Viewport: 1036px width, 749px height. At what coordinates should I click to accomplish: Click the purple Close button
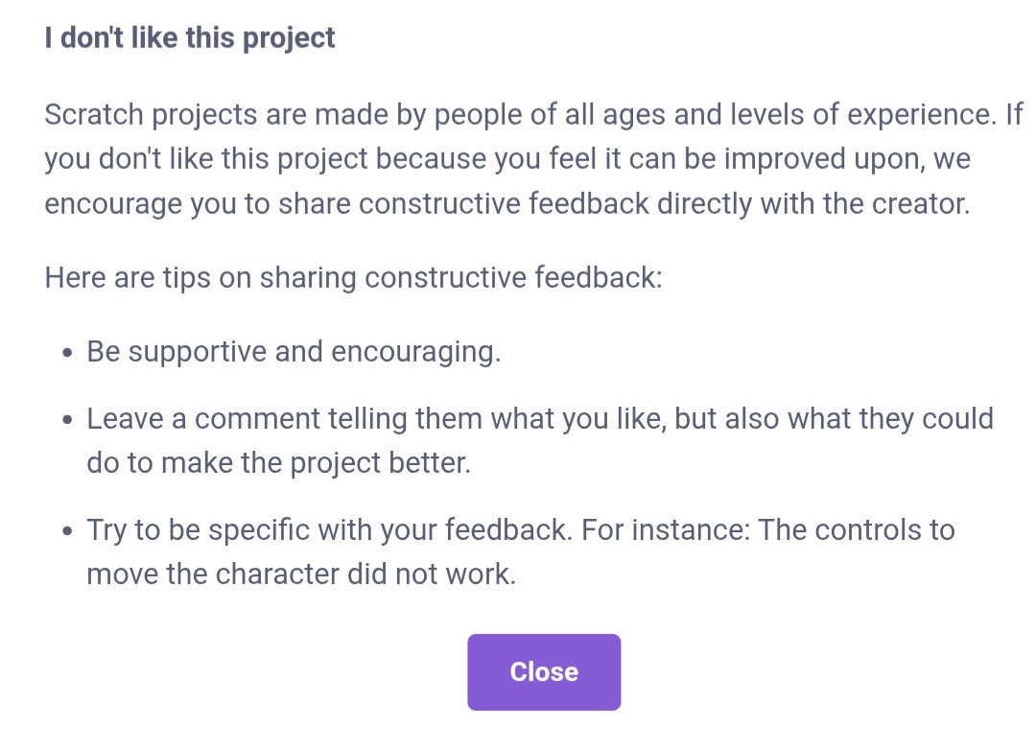tap(544, 671)
